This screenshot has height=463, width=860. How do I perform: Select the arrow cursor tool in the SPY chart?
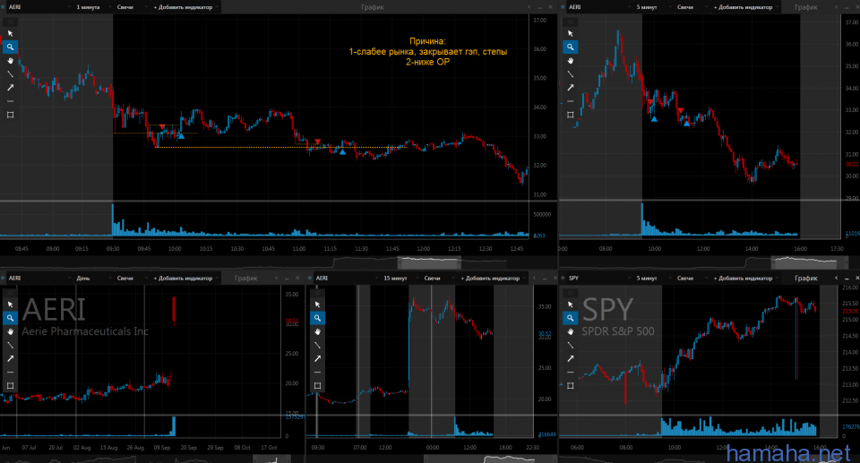click(571, 304)
